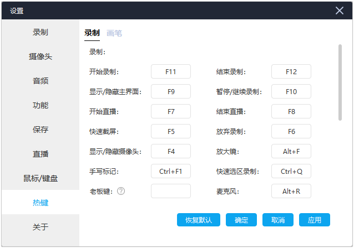Open the 鼠标/键盘 settings page

click(41, 178)
